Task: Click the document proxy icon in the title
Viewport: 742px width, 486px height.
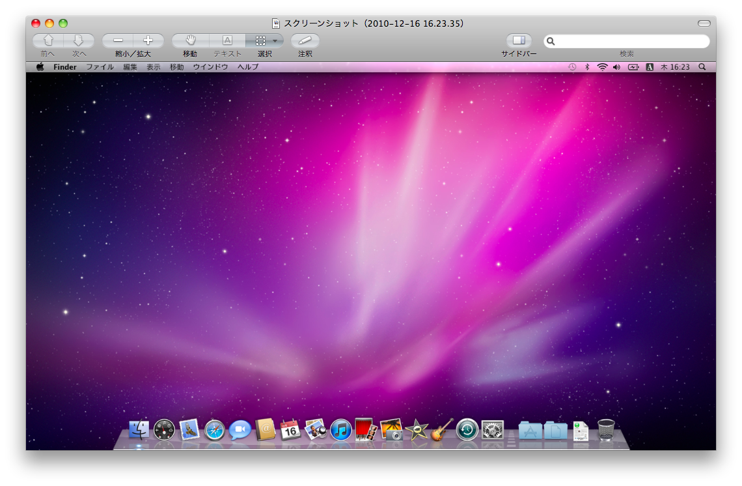Action: 276,23
